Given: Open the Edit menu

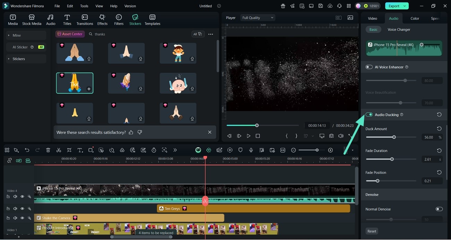Looking at the screenshot, I should (x=70, y=6).
